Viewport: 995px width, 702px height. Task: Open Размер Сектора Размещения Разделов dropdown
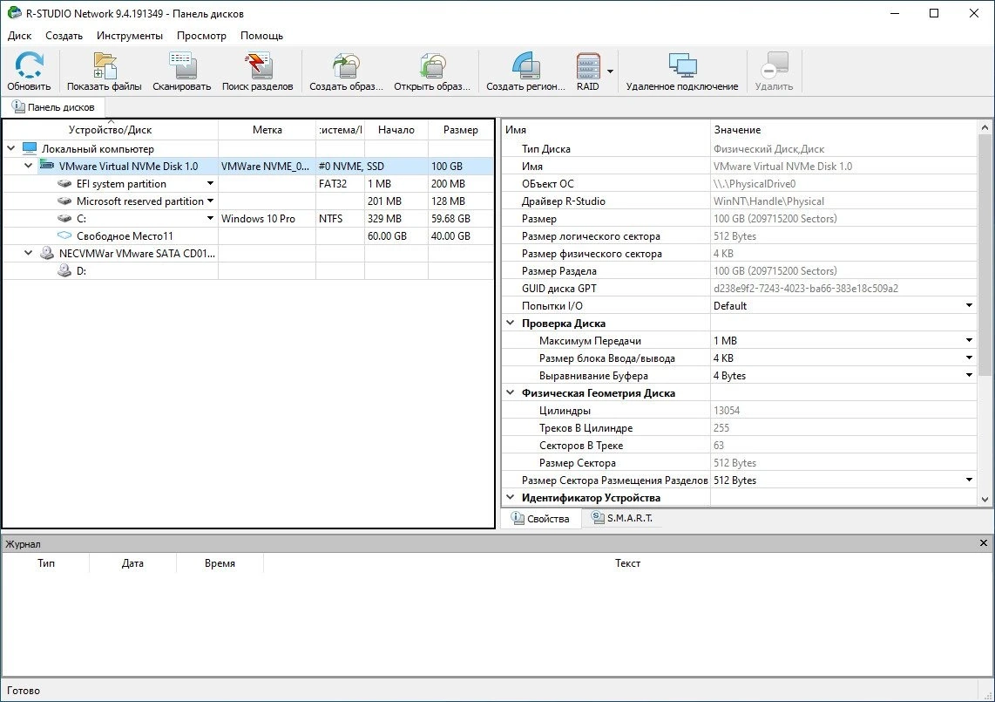(x=969, y=480)
